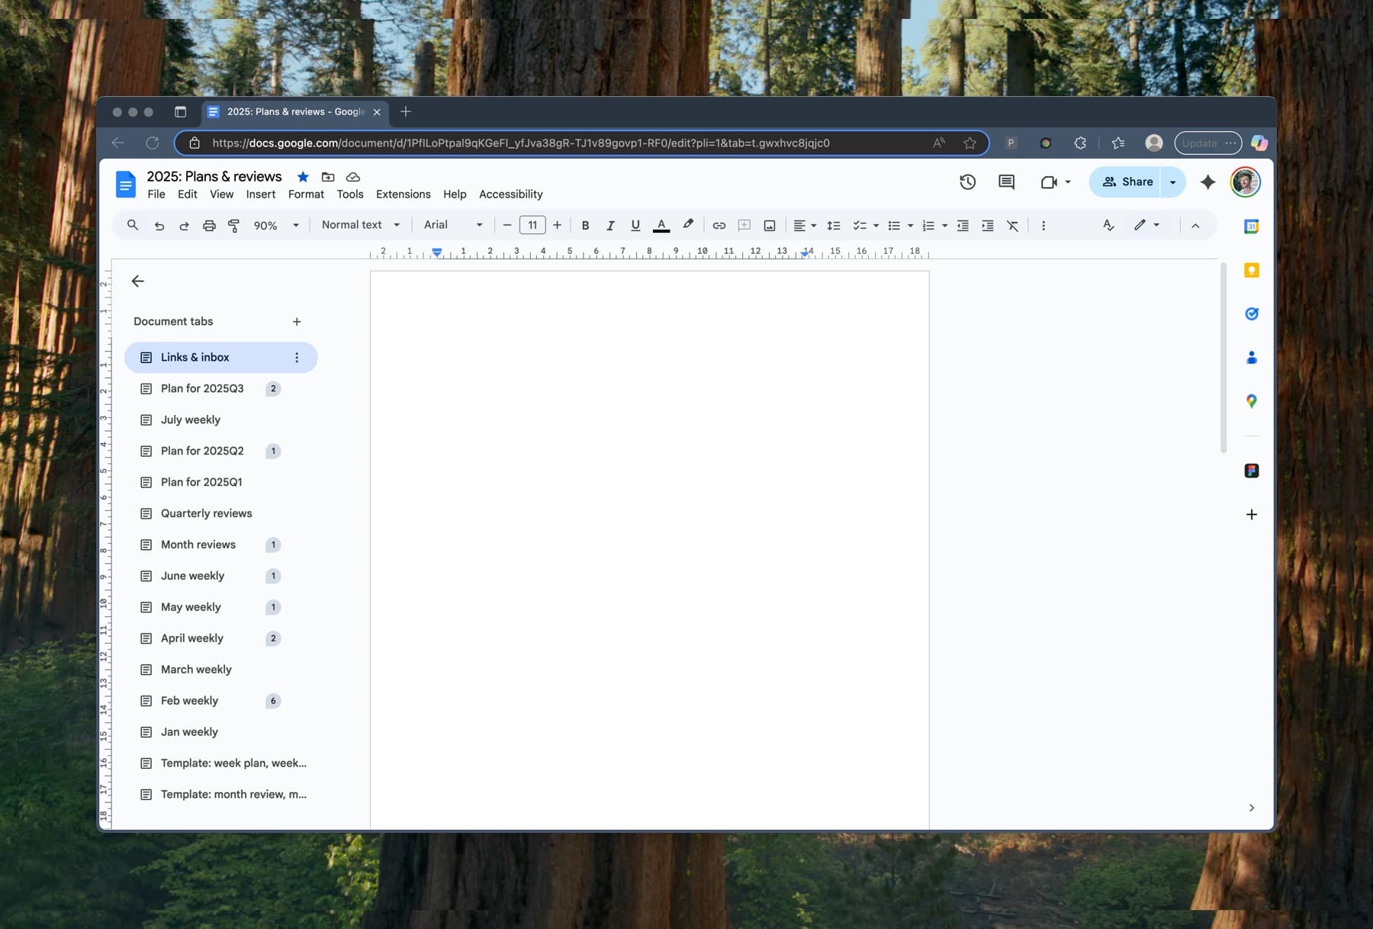Image resolution: width=1373 pixels, height=929 pixels.
Task: Open line and paragraph spacing
Action: 834,225
